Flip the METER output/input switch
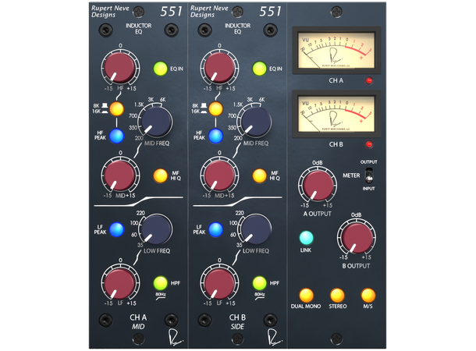The image size is (476, 351). (x=368, y=175)
